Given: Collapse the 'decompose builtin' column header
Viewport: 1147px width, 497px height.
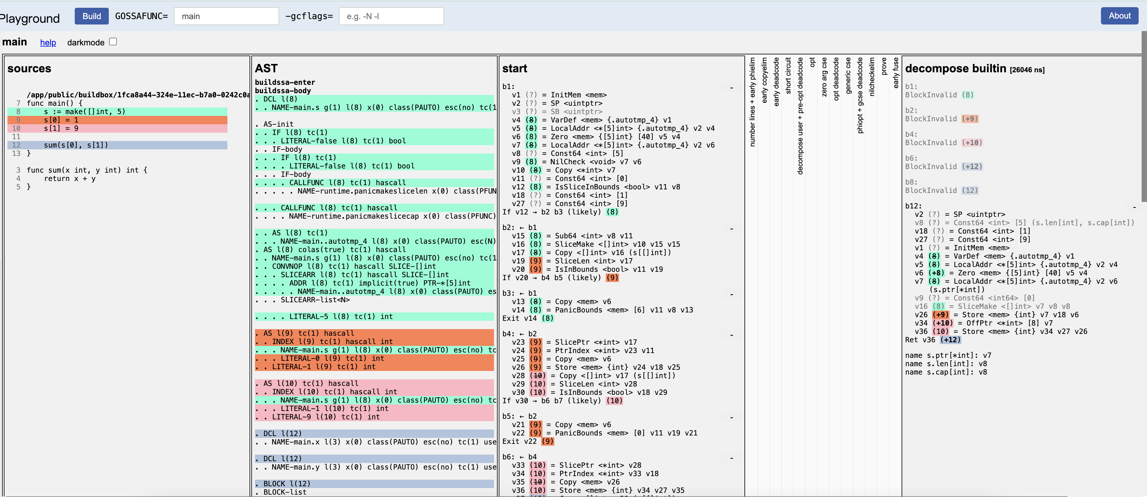Looking at the screenshot, I should [x=955, y=68].
